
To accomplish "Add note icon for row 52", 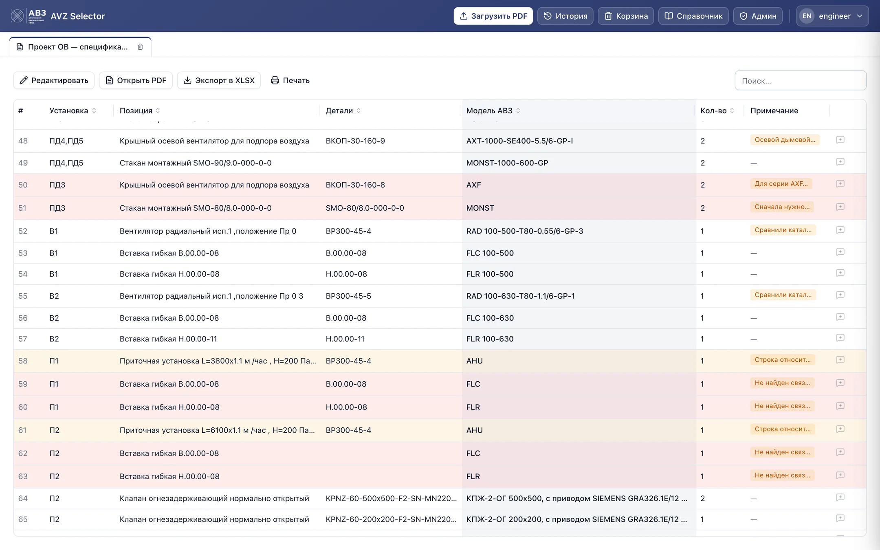I will pos(840,230).
